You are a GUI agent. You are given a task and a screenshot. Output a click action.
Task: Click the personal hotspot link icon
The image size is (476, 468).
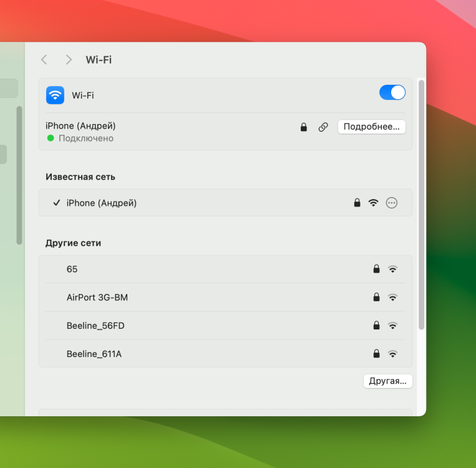pos(323,127)
